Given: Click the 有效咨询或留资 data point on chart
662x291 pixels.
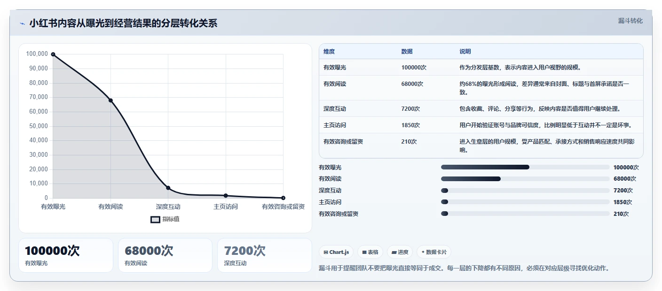Looking at the screenshot, I should (x=283, y=198).
